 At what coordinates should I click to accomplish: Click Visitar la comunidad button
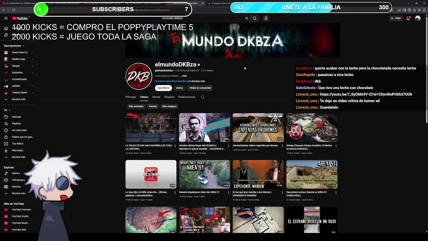200,88
